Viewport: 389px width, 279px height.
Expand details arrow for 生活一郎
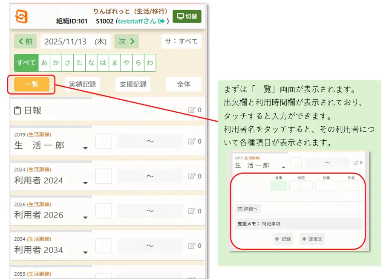(x=85, y=148)
